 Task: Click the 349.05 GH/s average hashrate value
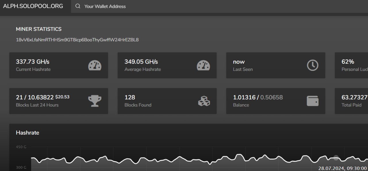(x=141, y=62)
